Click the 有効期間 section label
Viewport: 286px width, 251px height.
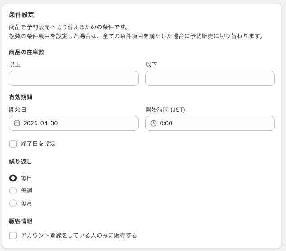21,97
